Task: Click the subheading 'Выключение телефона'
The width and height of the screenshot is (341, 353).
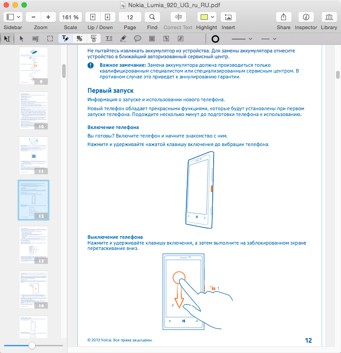Action: pos(115,237)
